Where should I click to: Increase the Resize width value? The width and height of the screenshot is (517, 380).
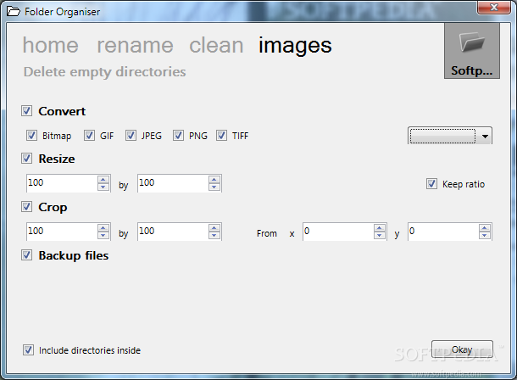[103, 180]
